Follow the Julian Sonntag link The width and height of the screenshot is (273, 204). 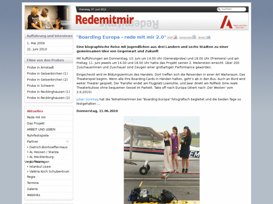(87, 99)
